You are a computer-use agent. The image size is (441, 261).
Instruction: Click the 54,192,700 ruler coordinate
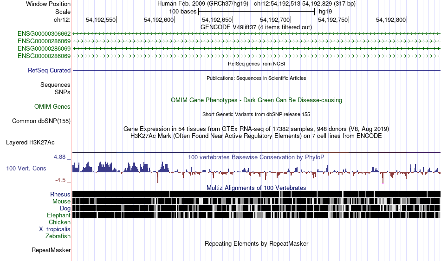[275, 20]
